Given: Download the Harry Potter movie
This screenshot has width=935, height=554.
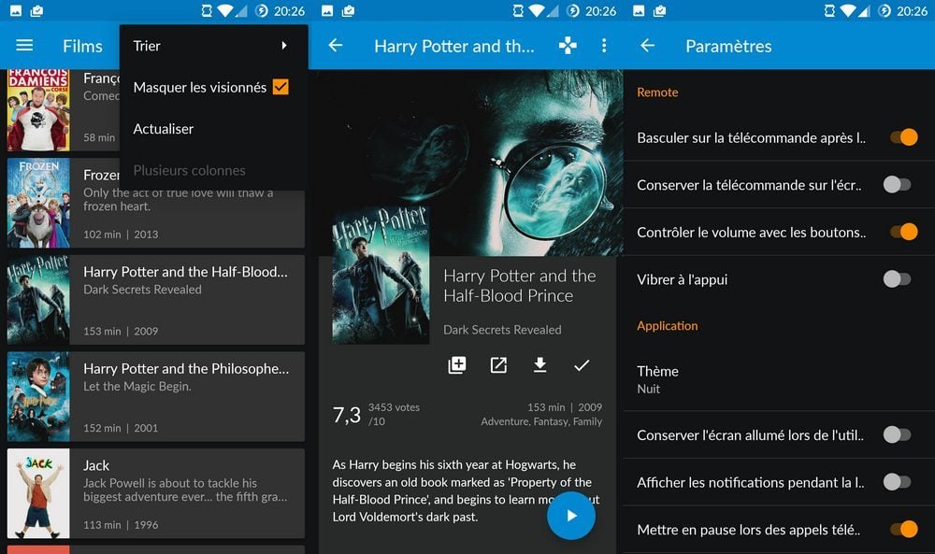Looking at the screenshot, I should pyautogui.click(x=540, y=364).
